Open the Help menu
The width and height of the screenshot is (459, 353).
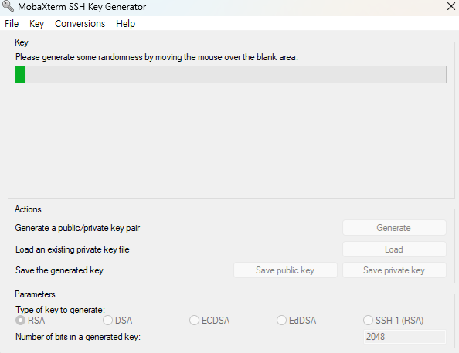(126, 24)
